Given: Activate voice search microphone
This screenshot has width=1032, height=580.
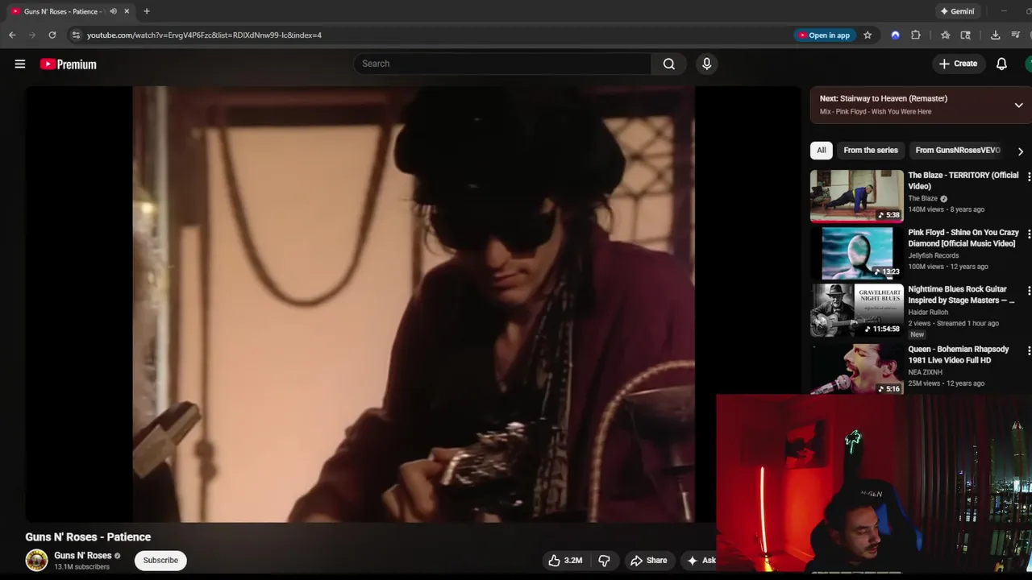Looking at the screenshot, I should [707, 64].
